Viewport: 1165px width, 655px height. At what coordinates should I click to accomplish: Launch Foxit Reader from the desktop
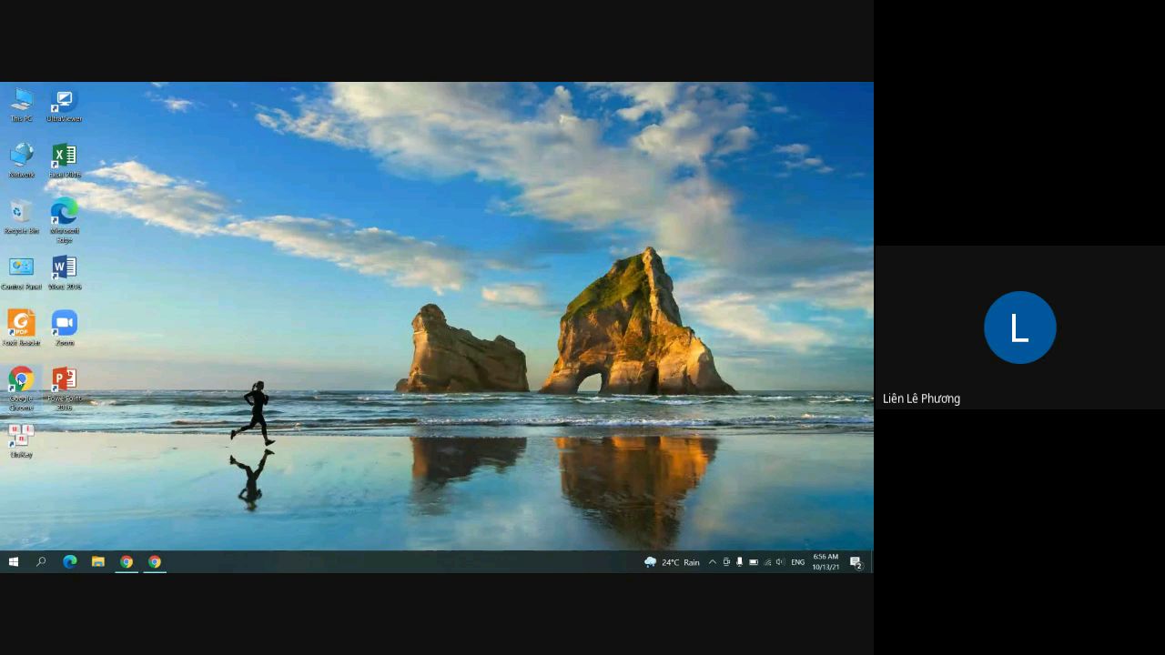[21, 325]
